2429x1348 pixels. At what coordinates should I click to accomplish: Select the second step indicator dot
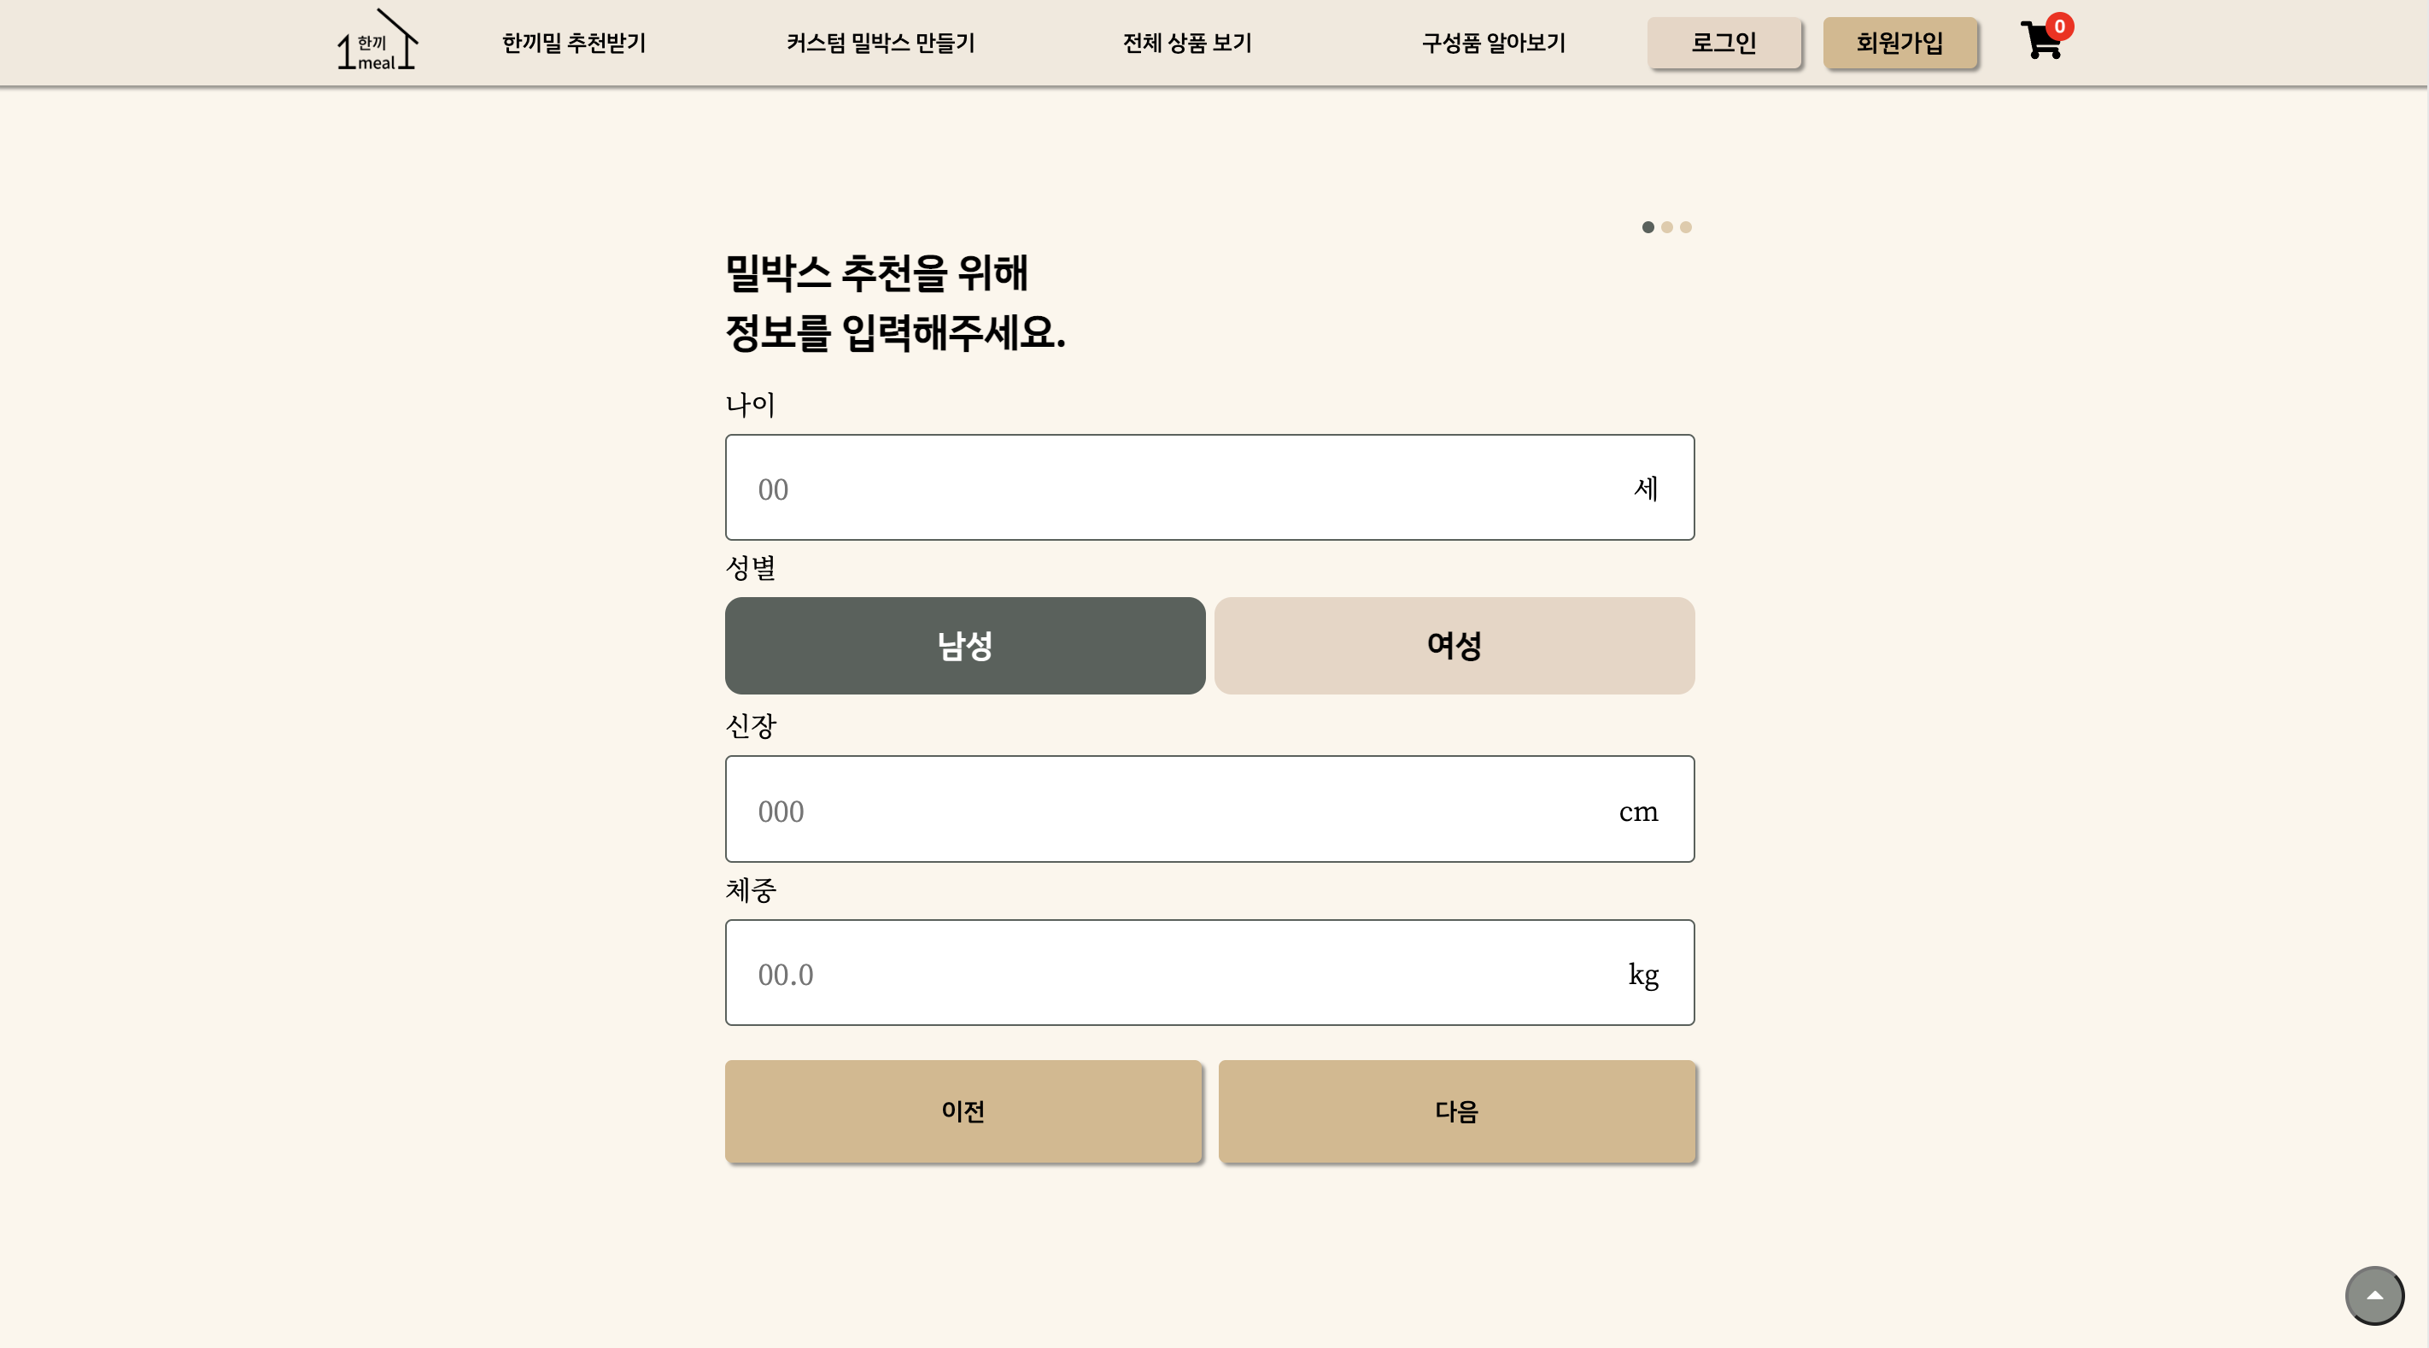[1667, 227]
